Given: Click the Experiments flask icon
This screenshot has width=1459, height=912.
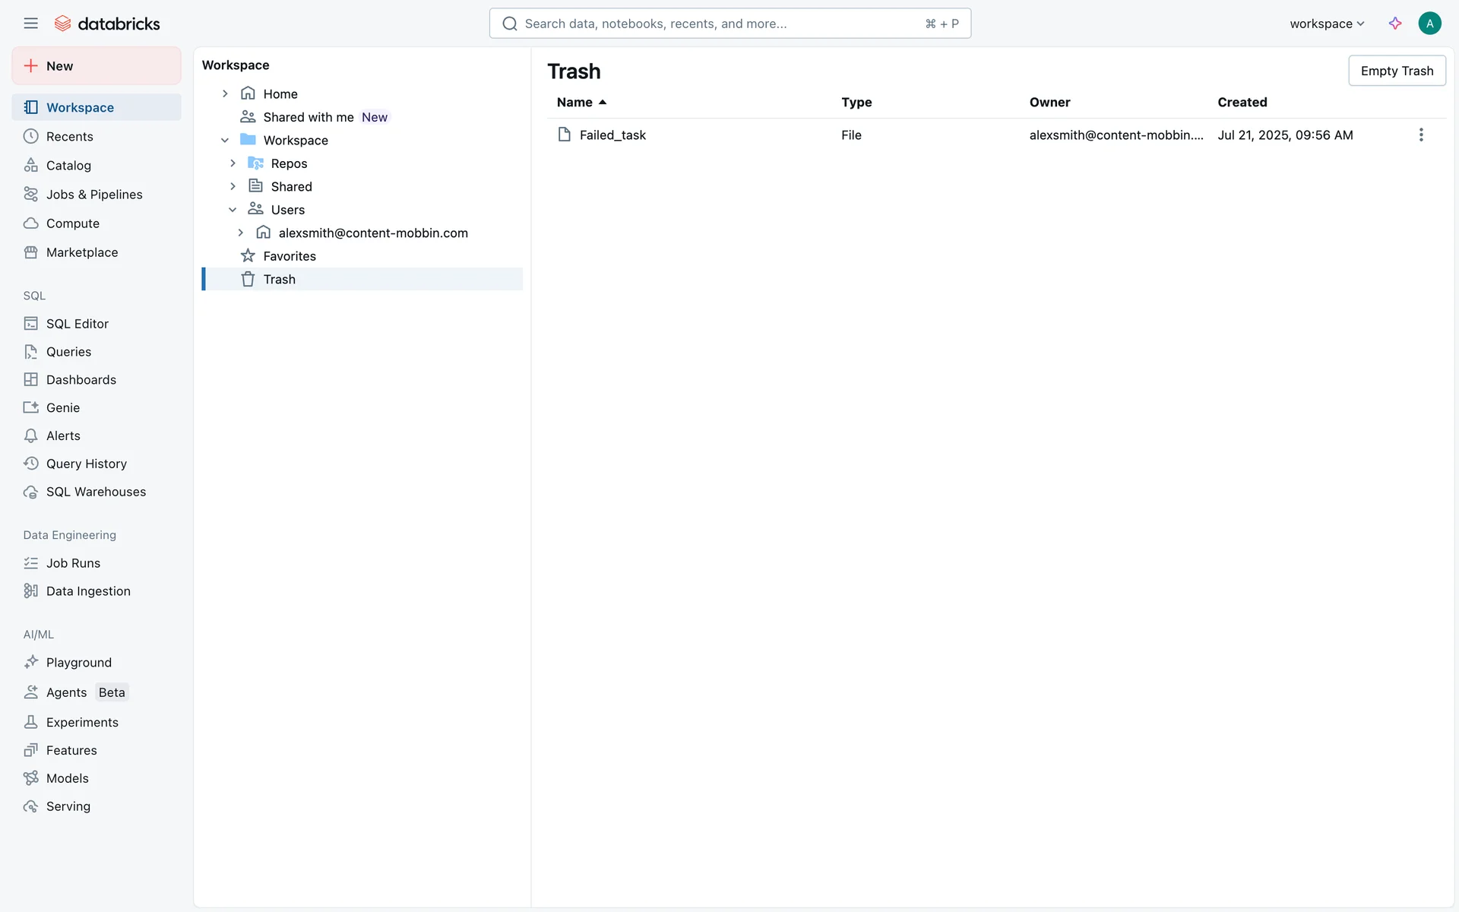Looking at the screenshot, I should point(30,723).
